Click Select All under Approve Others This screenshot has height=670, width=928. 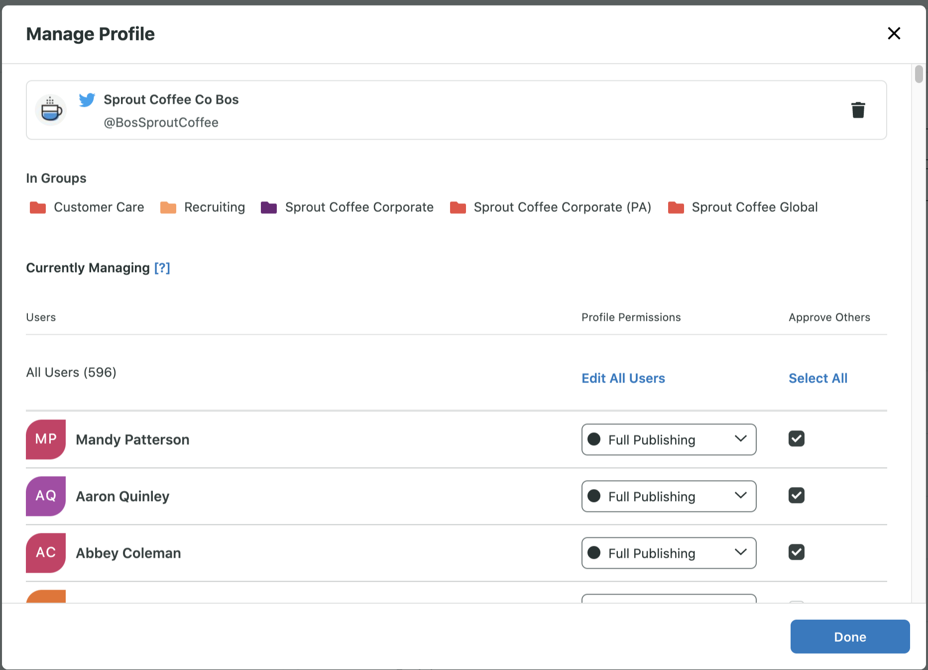click(x=818, y=378)
